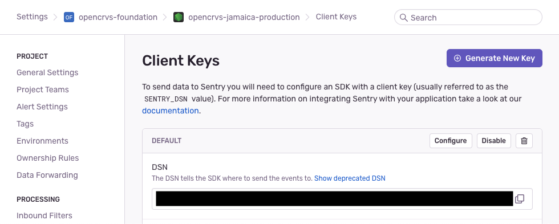Open opencrvs-foundation breadcrumb dropdown
Screen dimensions: 559x224
tap(118, 17)
